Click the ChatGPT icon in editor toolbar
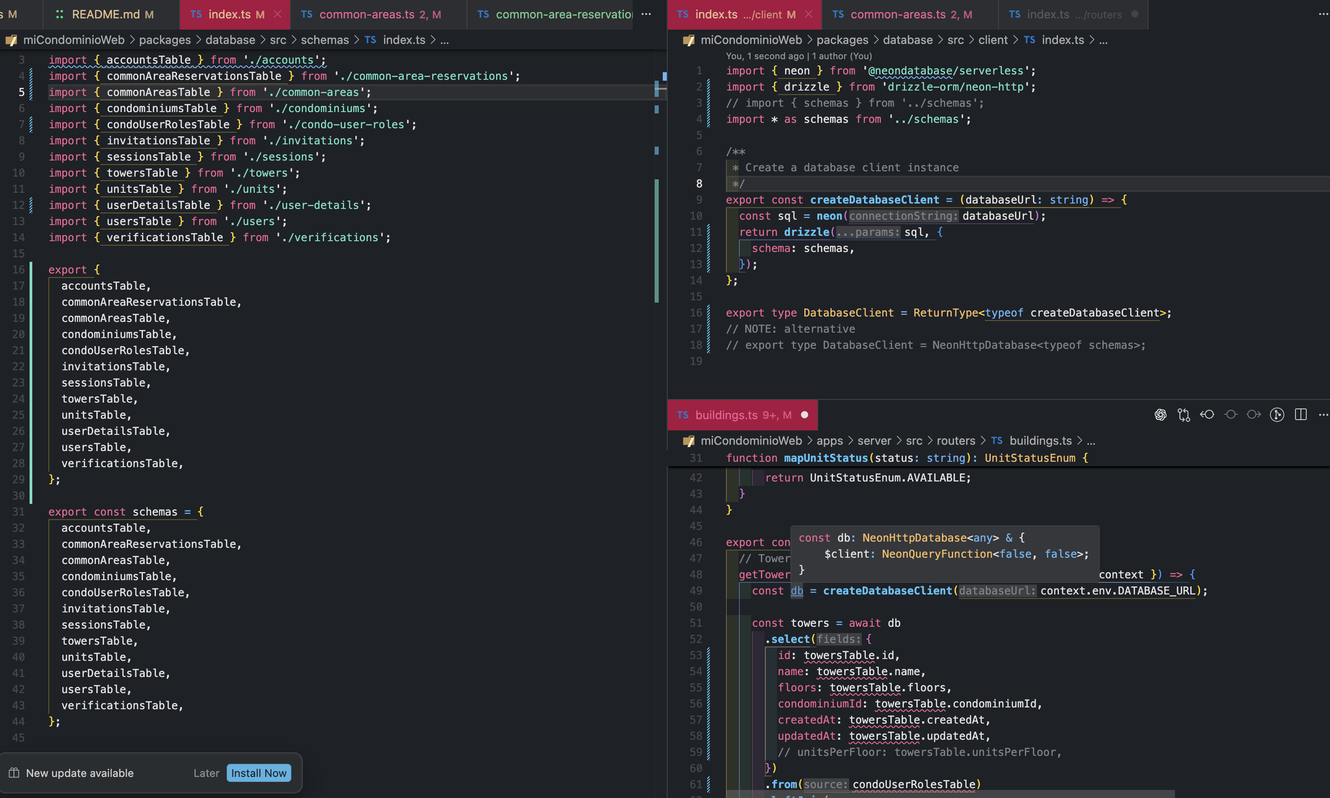 pos(1160,415)
